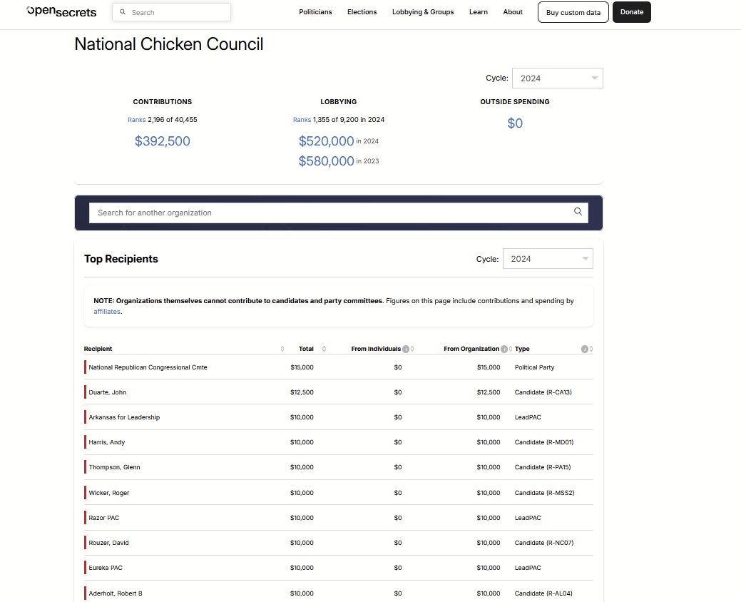741x602 pixels.
Task: Click the $520,000 lobbying amount for 2024
Action: 326,141
